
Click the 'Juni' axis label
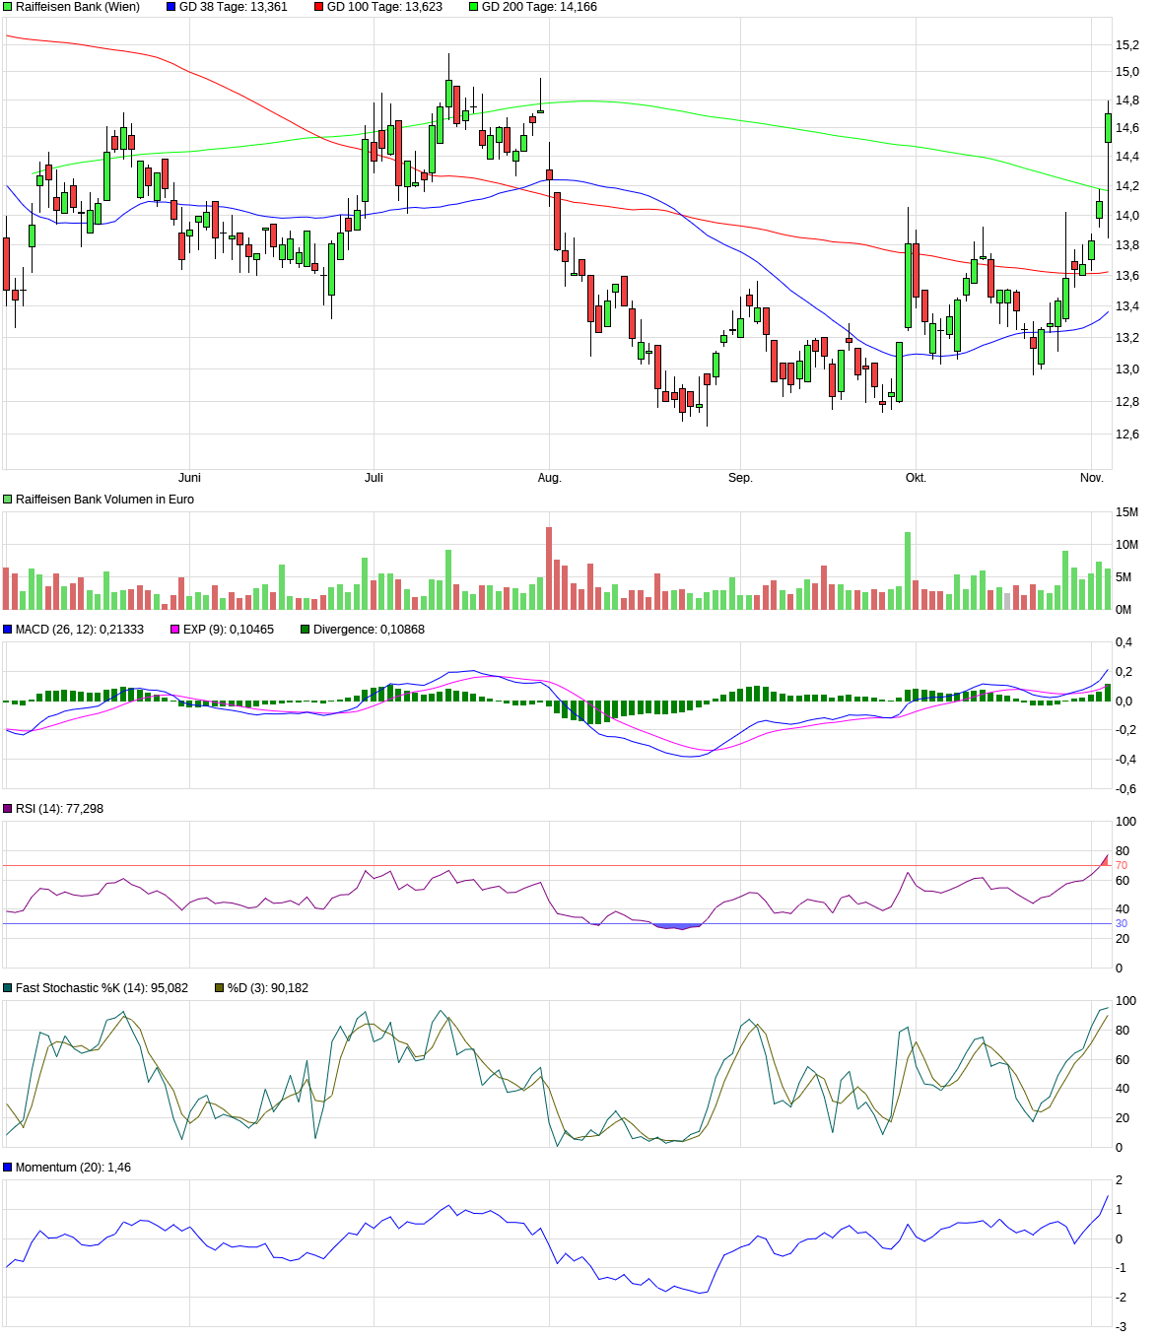click(190, 477)
